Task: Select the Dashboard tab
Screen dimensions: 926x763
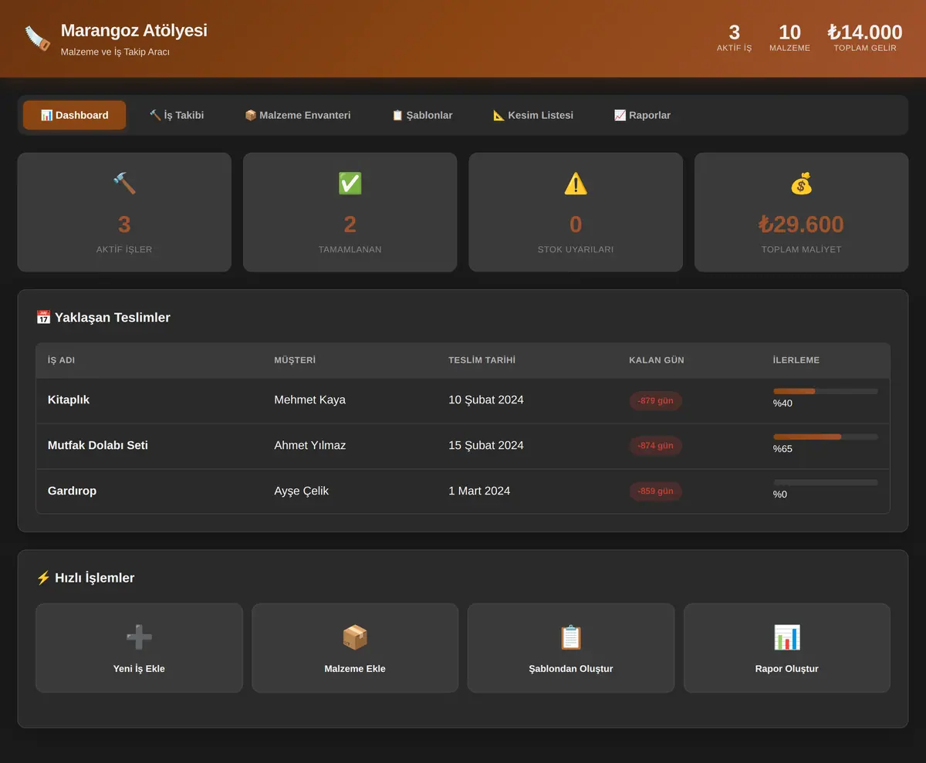Action: 74,115
